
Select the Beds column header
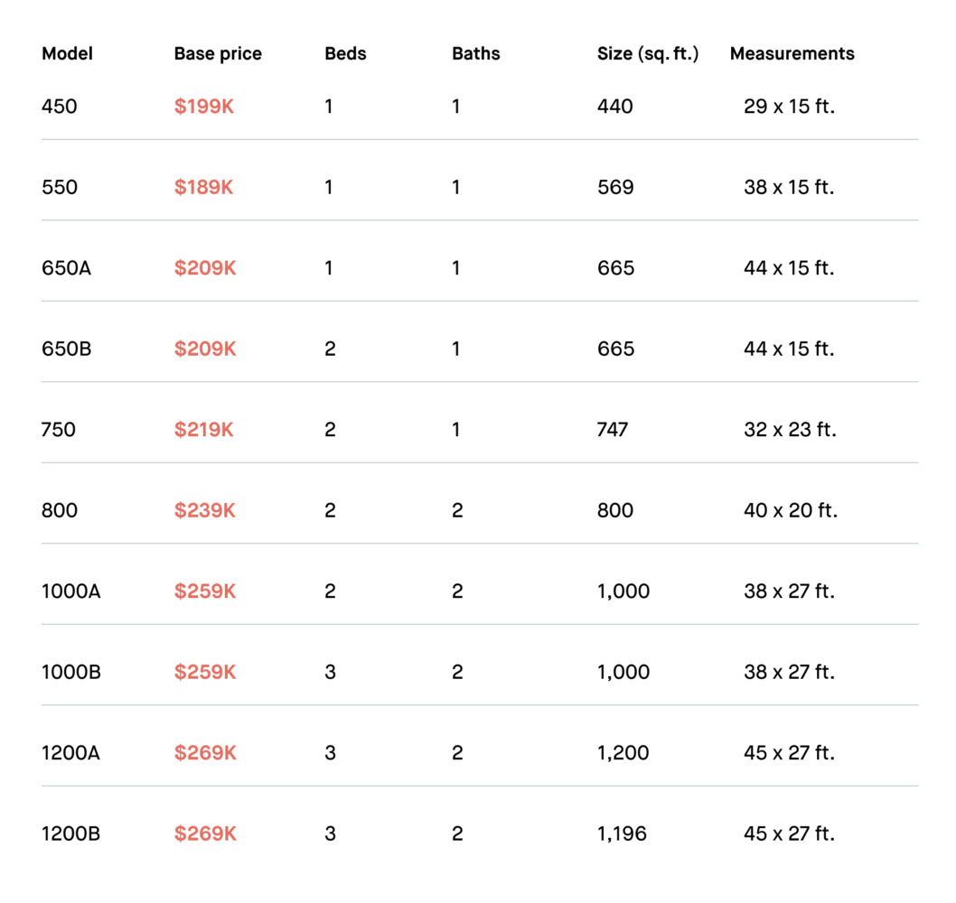(345, 53)
